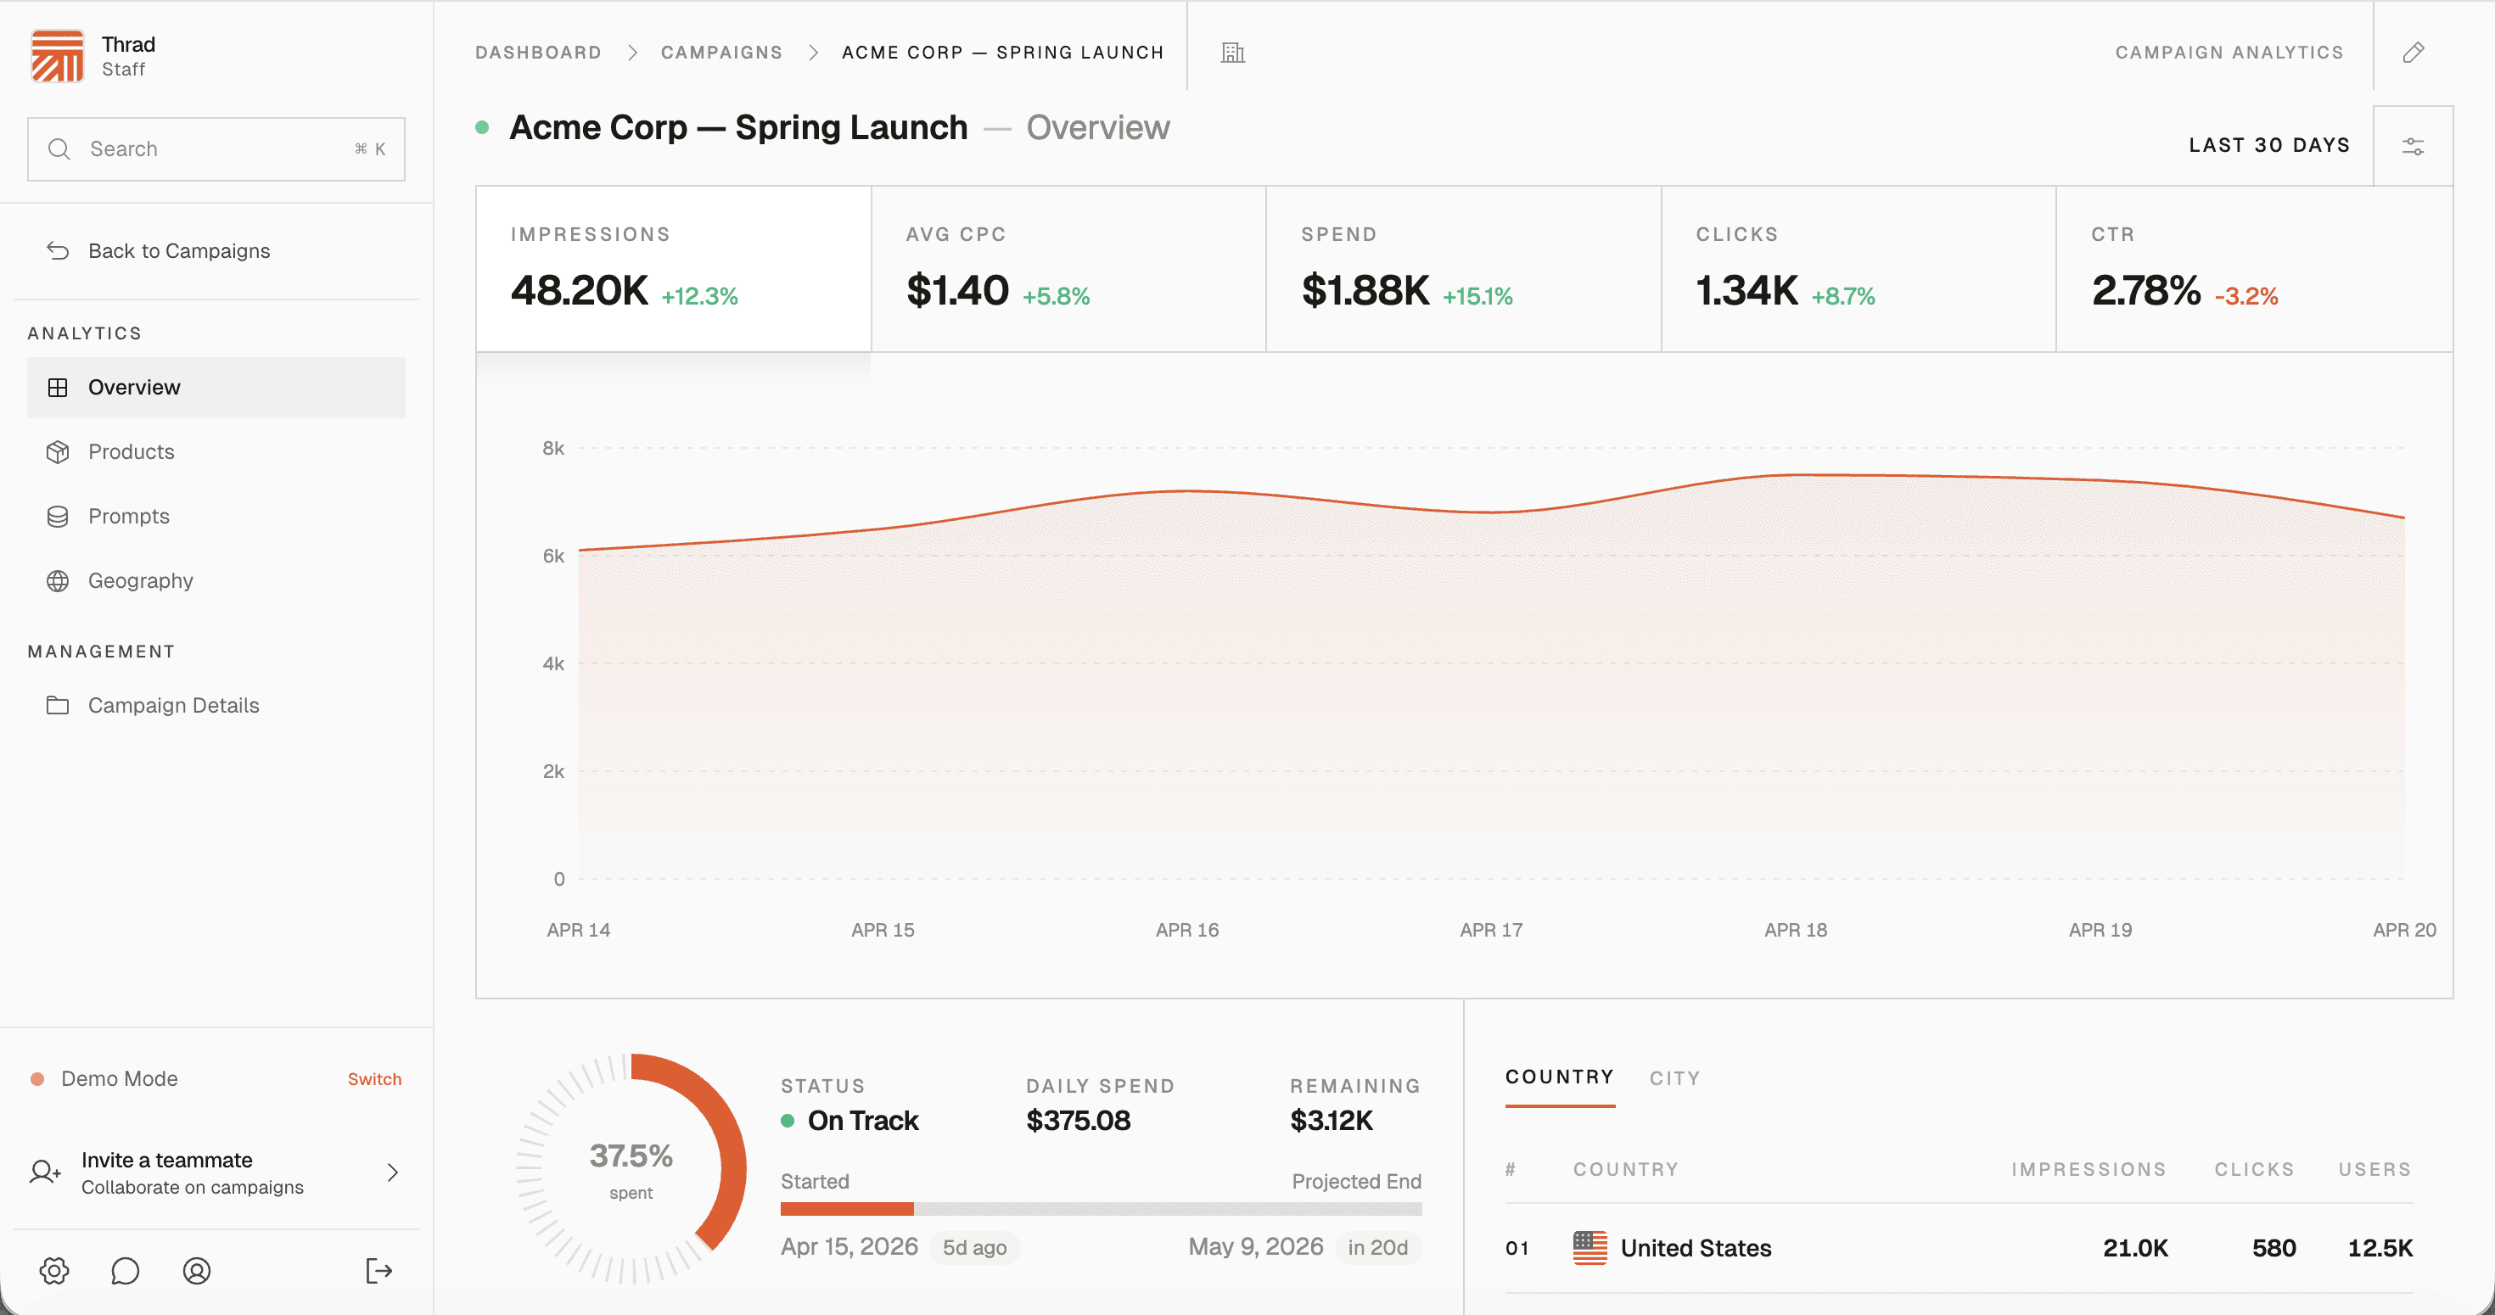Viewport: 2495px width, 1315px height.
Task: Open the filter sliders icon
Action: click(2413, 146)
